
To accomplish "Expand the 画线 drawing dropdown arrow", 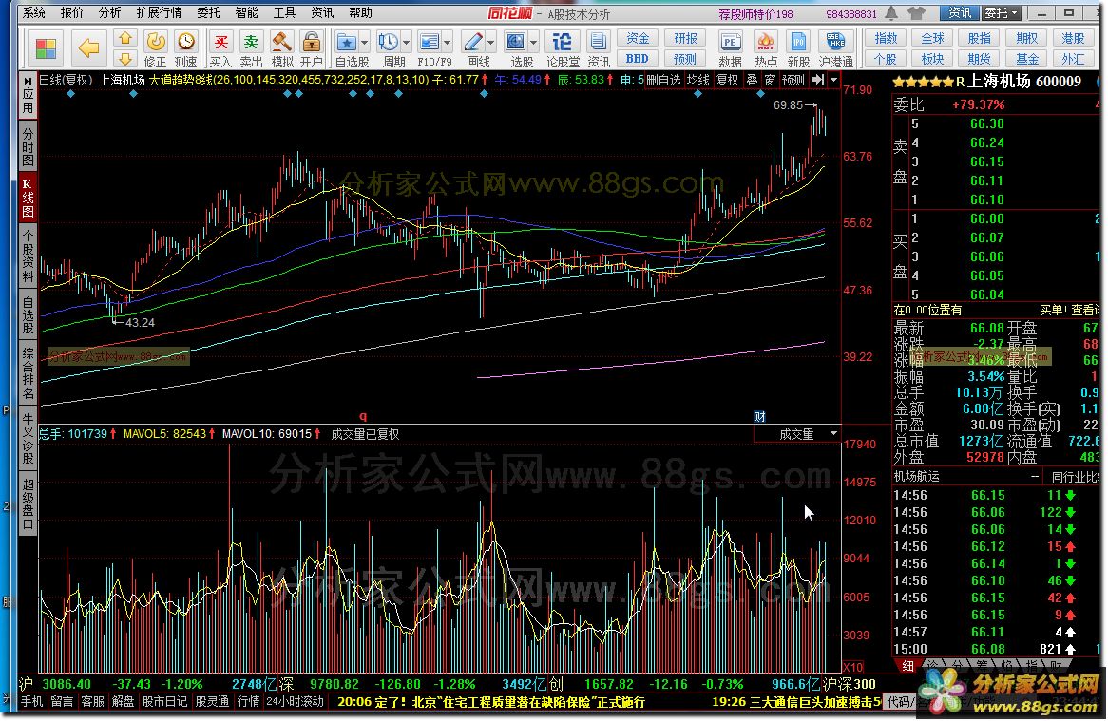I will pyautogui.click(x=490, y=43).
